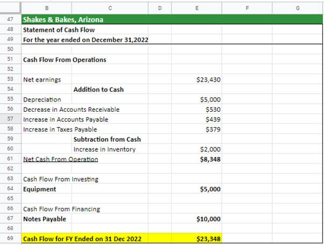Select column B header
Viewport: 324px width, 245px height.
tap(46, 8)
